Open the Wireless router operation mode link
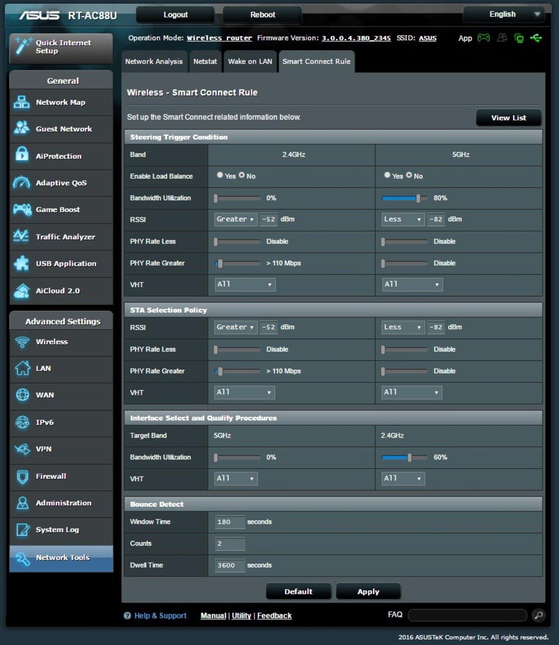The height and width of the screenshot is (645, 559). (219, 38)
